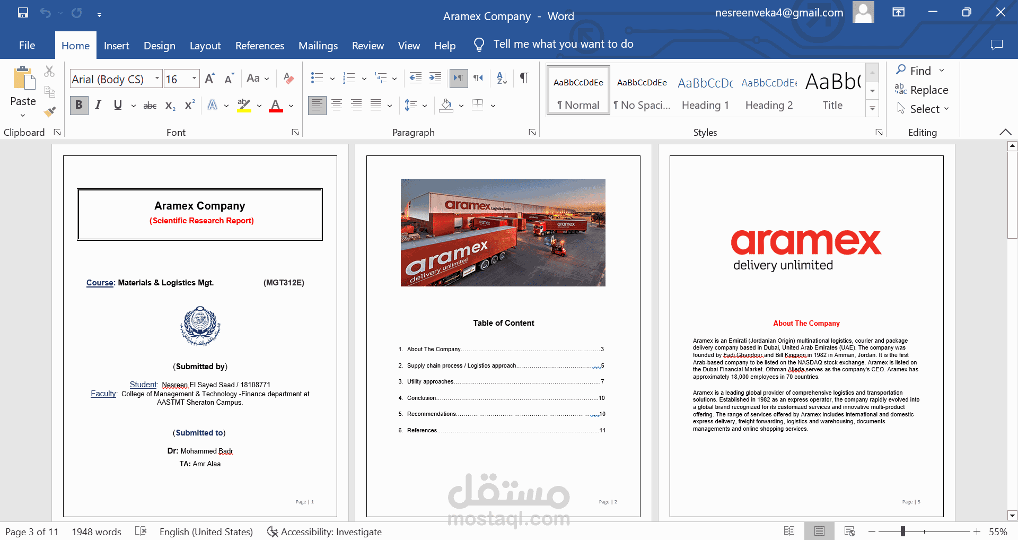Screen dimensions: 1018x540
Task: Decrease the paragraph indent
Action: pos(416,79)
